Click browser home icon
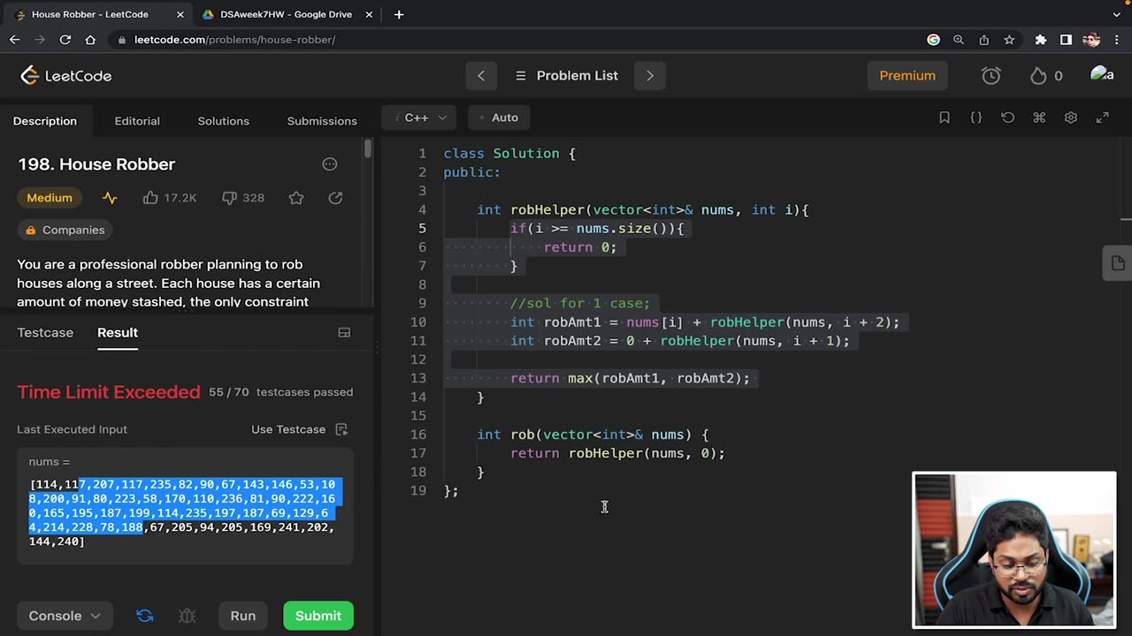The image size is (1132, 636). click(90, 40)
